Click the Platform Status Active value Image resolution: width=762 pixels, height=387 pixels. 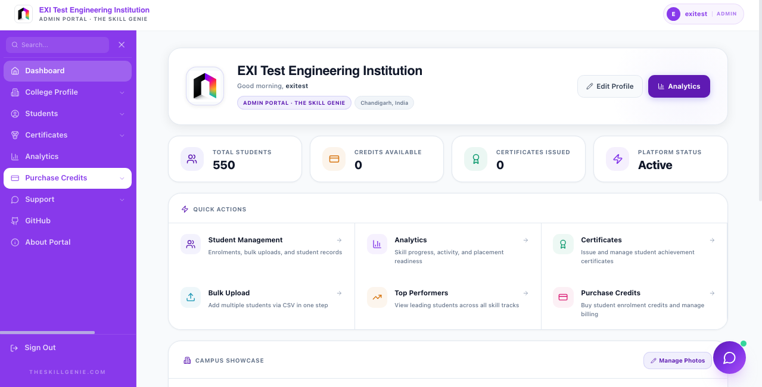[655, 166]
